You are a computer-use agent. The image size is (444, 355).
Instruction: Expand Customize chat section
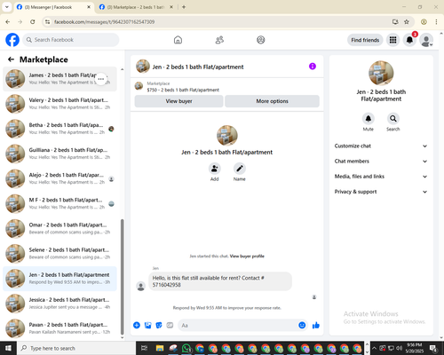381,146
